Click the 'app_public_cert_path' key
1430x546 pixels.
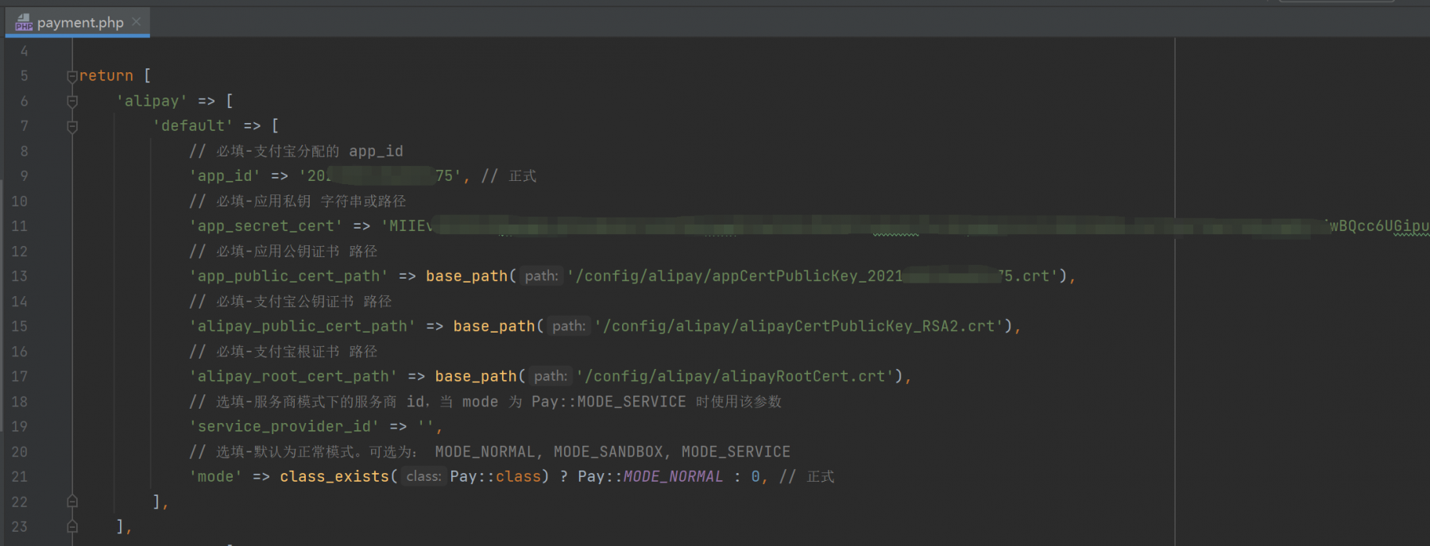289,276
